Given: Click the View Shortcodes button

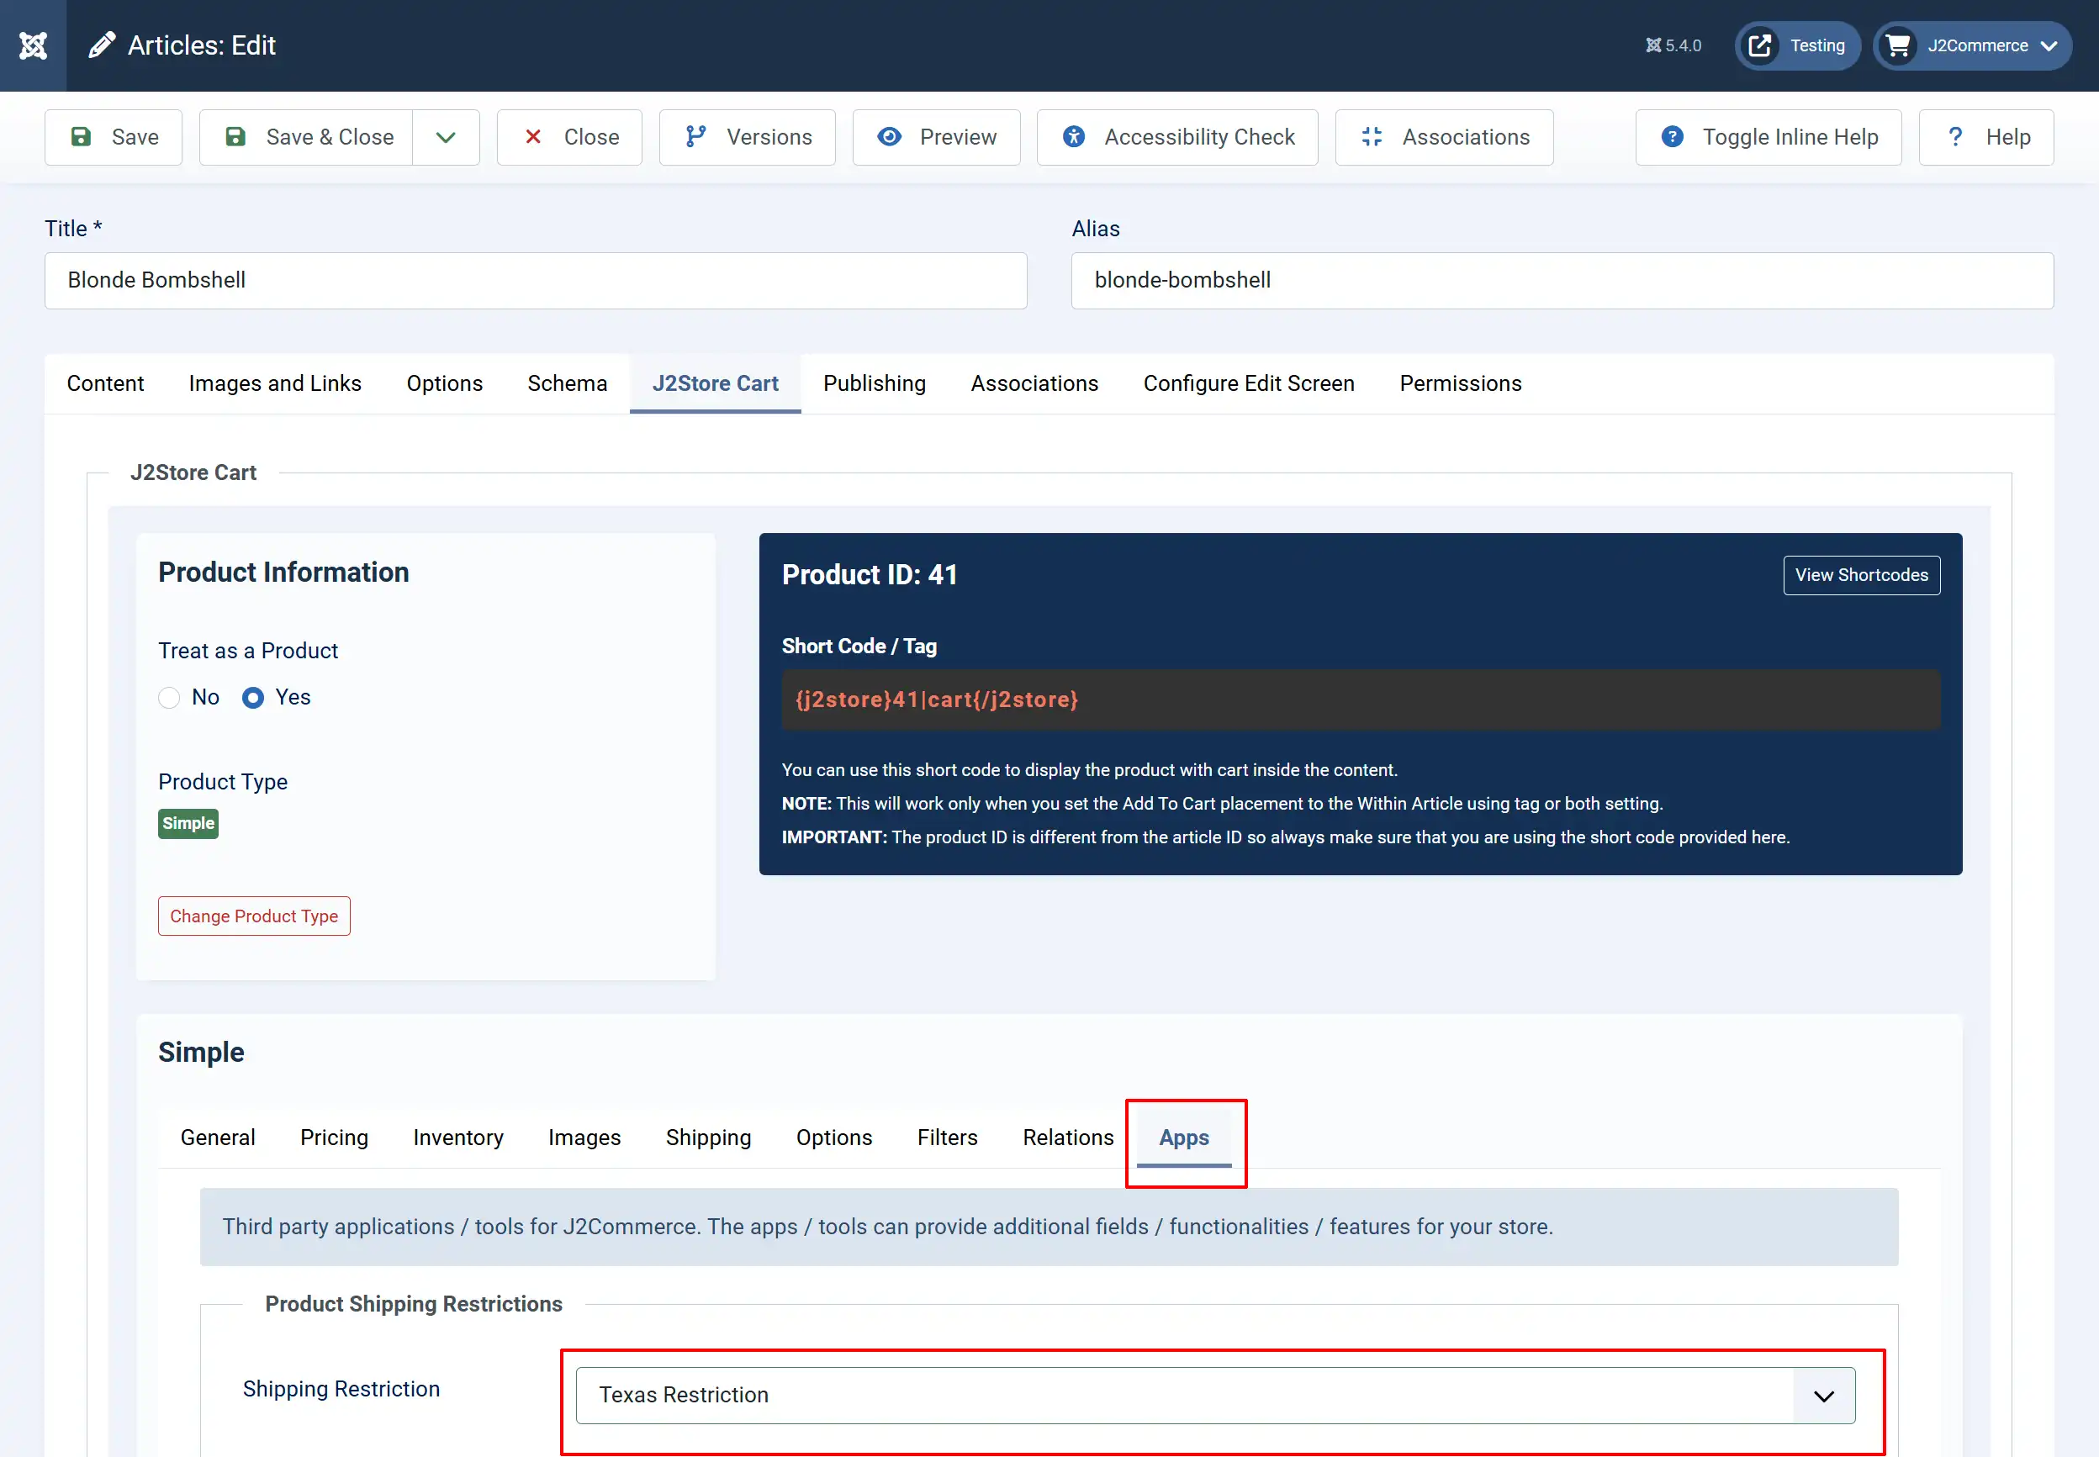Looking at the screenshot, I should 1862,575.
